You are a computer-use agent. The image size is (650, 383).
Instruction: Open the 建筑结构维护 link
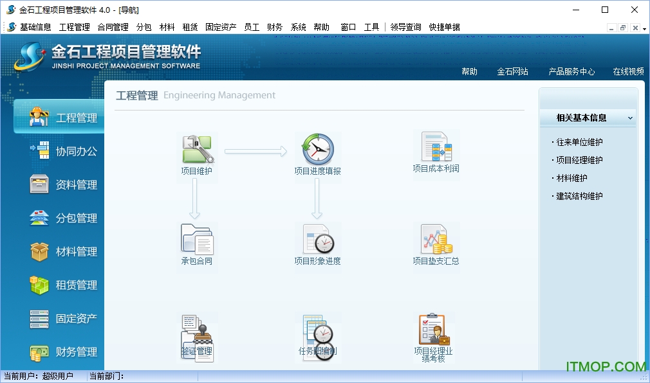pos(579,196)
